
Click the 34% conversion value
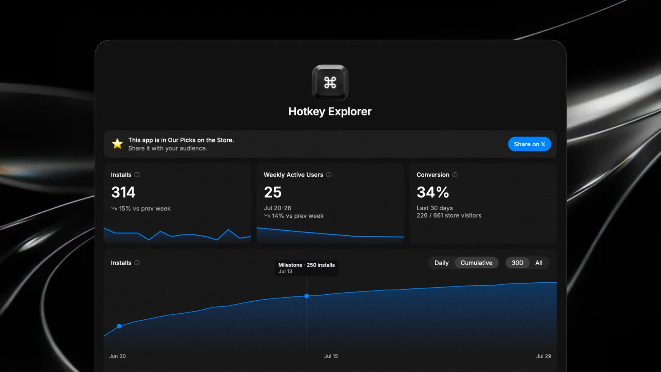pyautogui.click(x=433, y=192)
